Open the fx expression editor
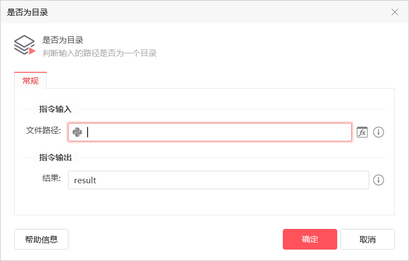The width and height of the screenshot is (409, 261). (362, 132)
